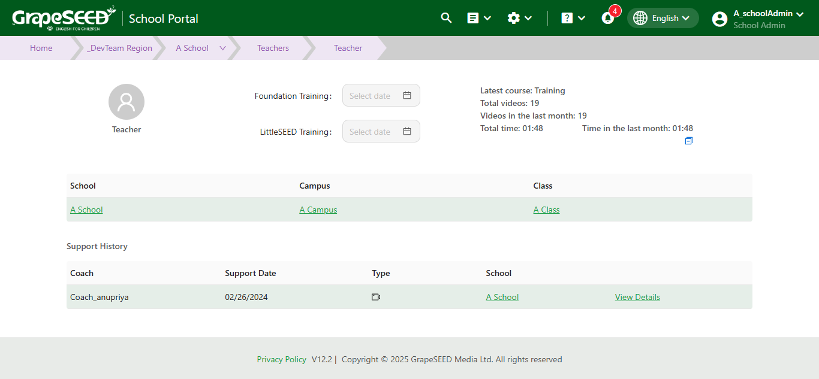Click the Coach column header
This screenshot has height=379, width=819.
[x=82, y=273]
